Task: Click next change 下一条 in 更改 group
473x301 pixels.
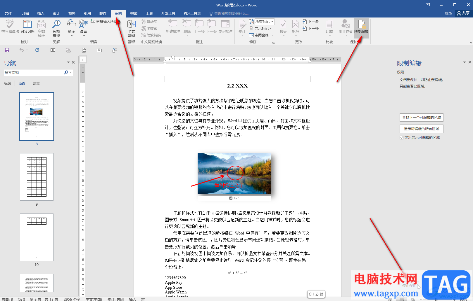Action: [x=311, y=28]
